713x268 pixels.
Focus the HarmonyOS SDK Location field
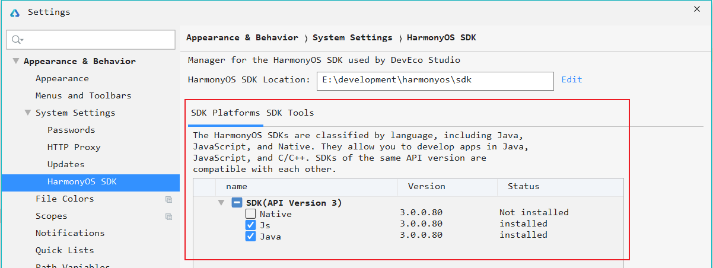click(x=435, y=80)
